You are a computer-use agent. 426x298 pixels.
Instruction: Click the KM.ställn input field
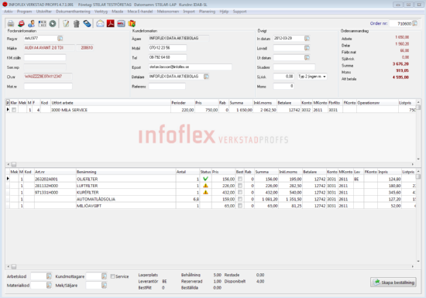[45, 57]
